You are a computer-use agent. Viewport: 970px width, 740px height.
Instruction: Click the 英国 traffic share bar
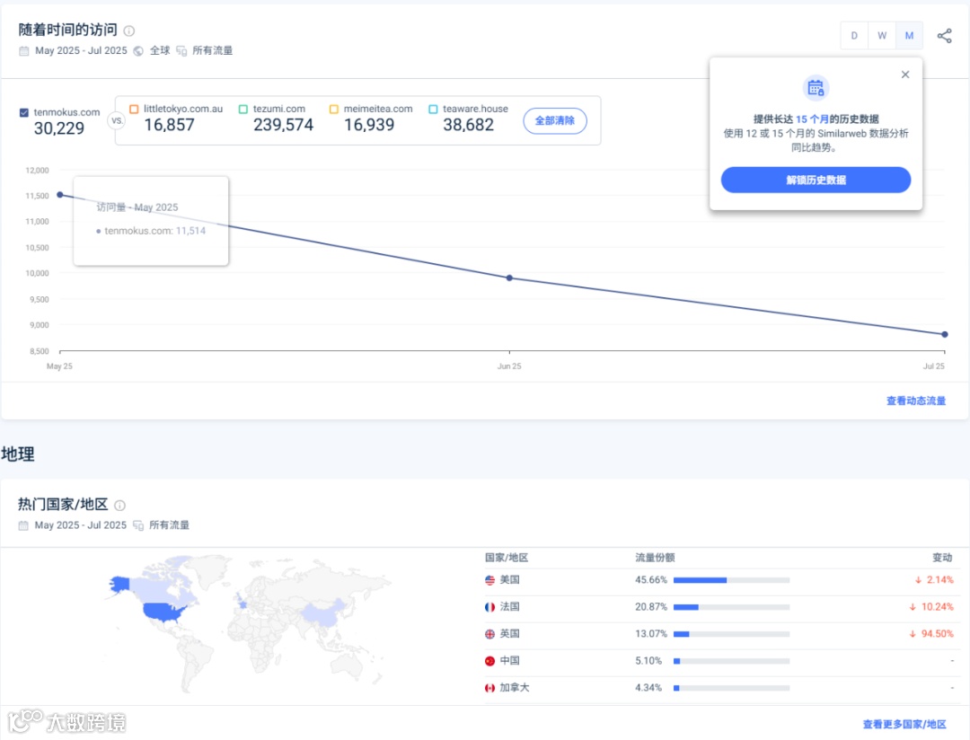pos(731,634)
